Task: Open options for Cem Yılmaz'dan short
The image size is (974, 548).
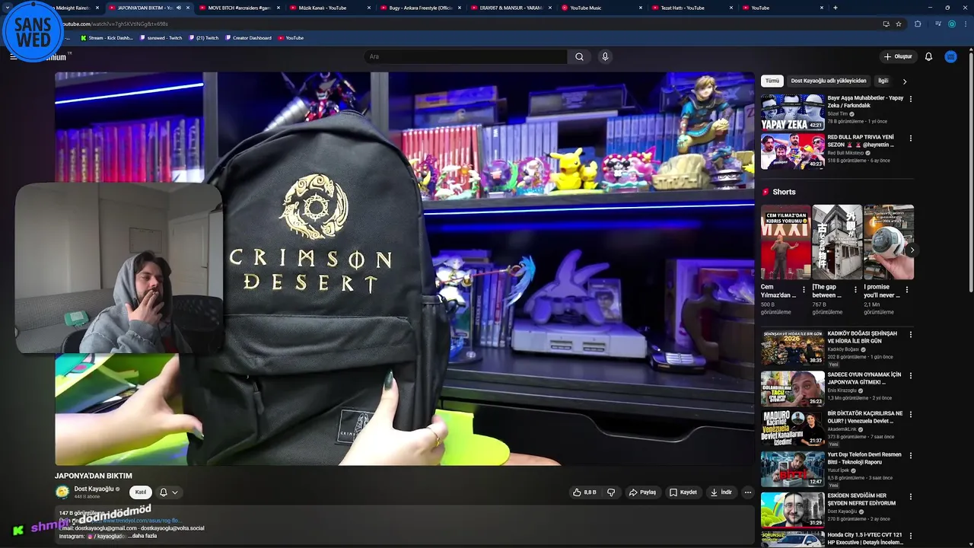Action: (804, 289)
